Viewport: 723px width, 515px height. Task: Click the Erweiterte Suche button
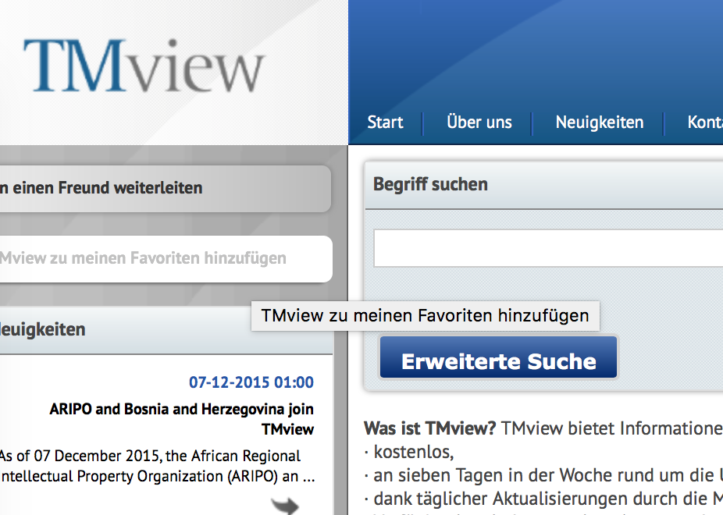(498, 357)
